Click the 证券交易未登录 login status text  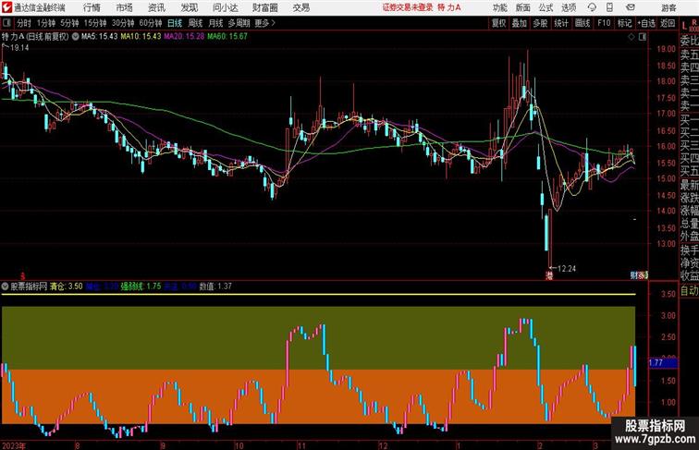tap(408, 7)
